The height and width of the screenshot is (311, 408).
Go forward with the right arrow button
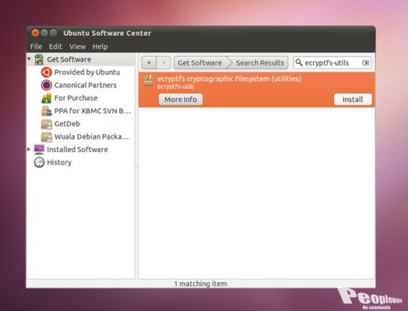[x=164, y=63]
